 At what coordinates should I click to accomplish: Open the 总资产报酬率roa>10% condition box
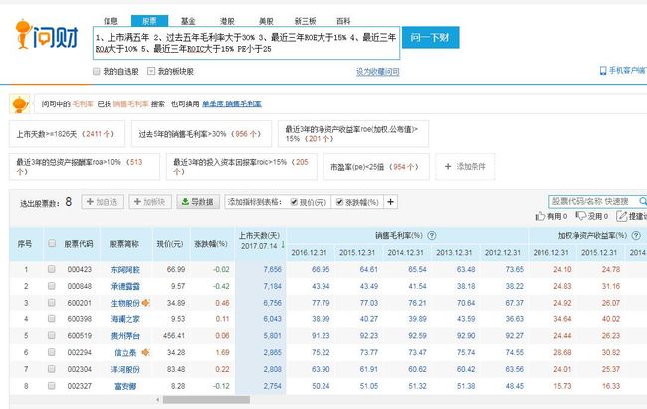point(85,167)
